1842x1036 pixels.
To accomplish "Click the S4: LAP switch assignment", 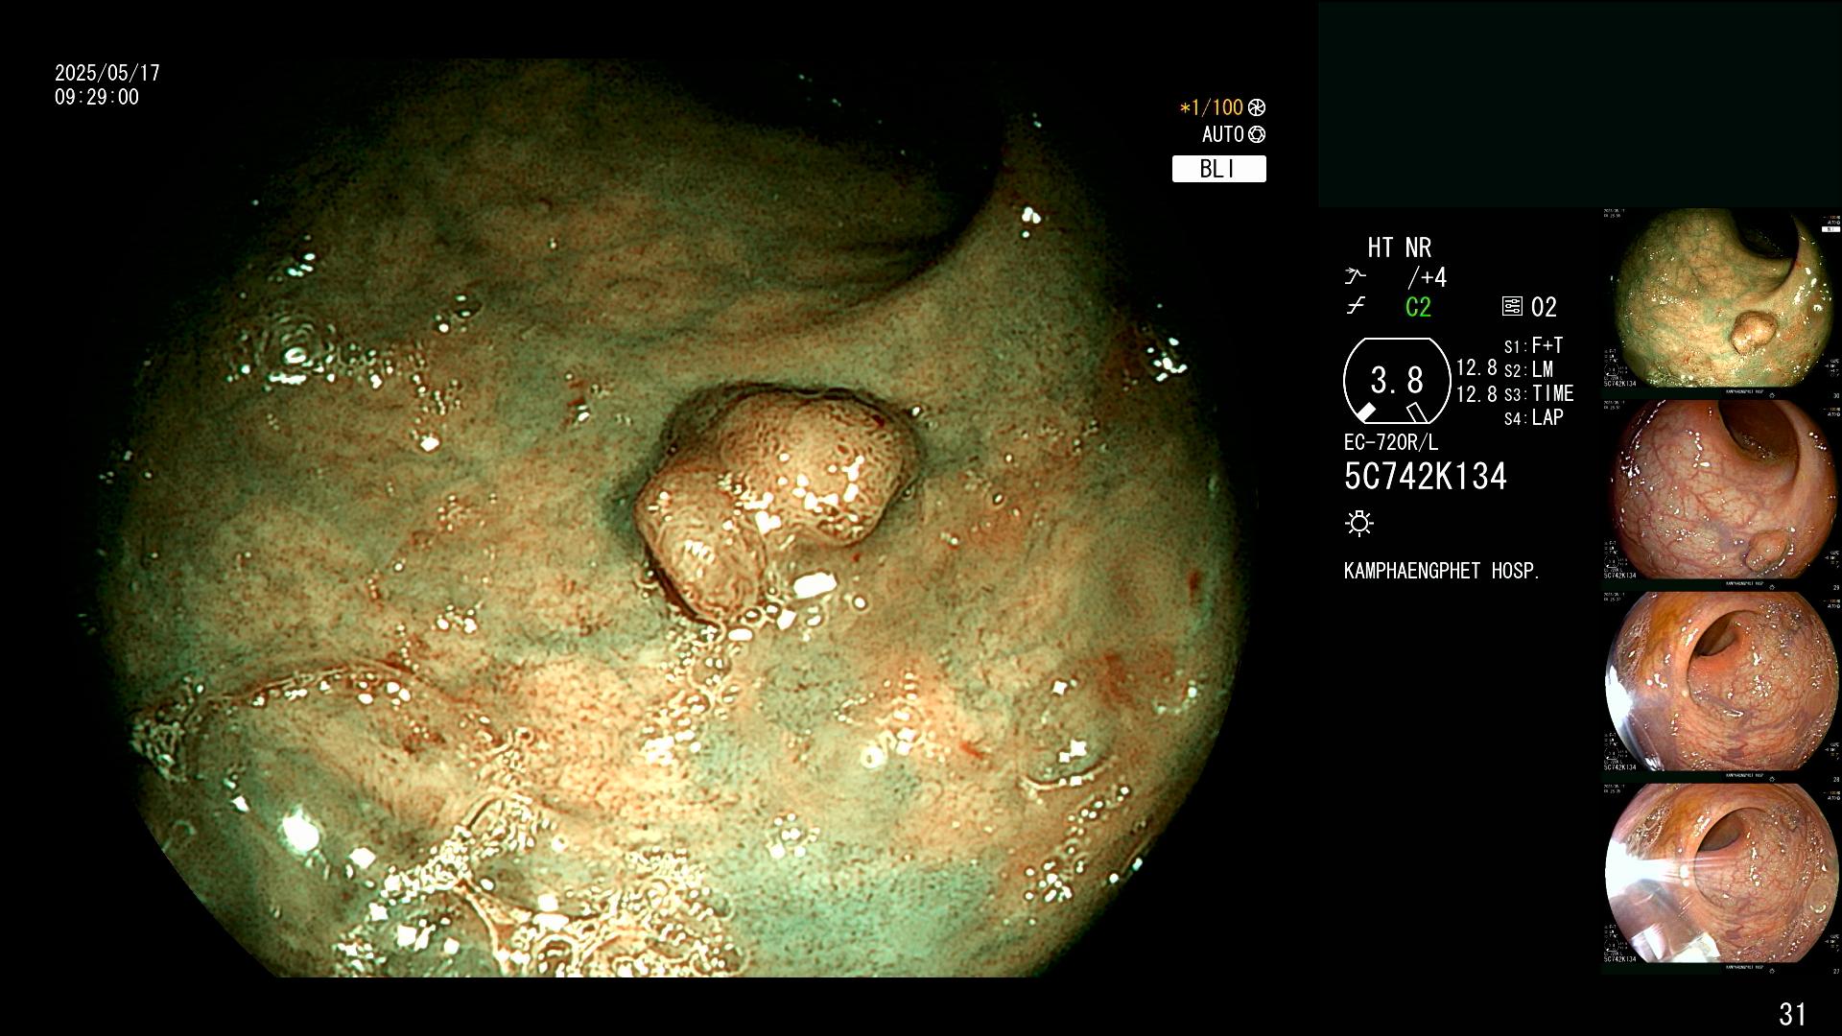I will (x=1534, y=418).
